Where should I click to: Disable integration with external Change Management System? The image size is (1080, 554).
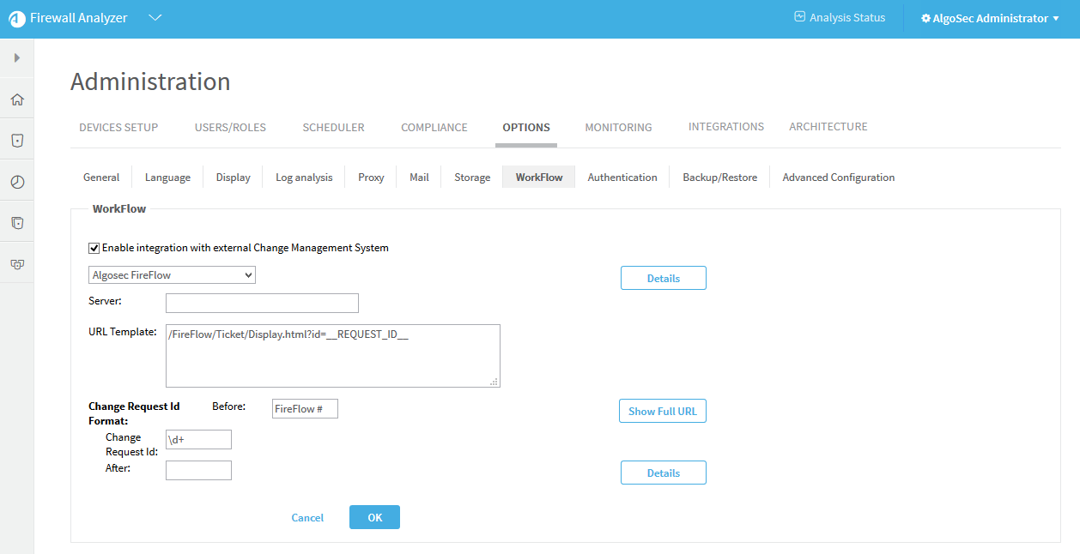pos(94,248)
